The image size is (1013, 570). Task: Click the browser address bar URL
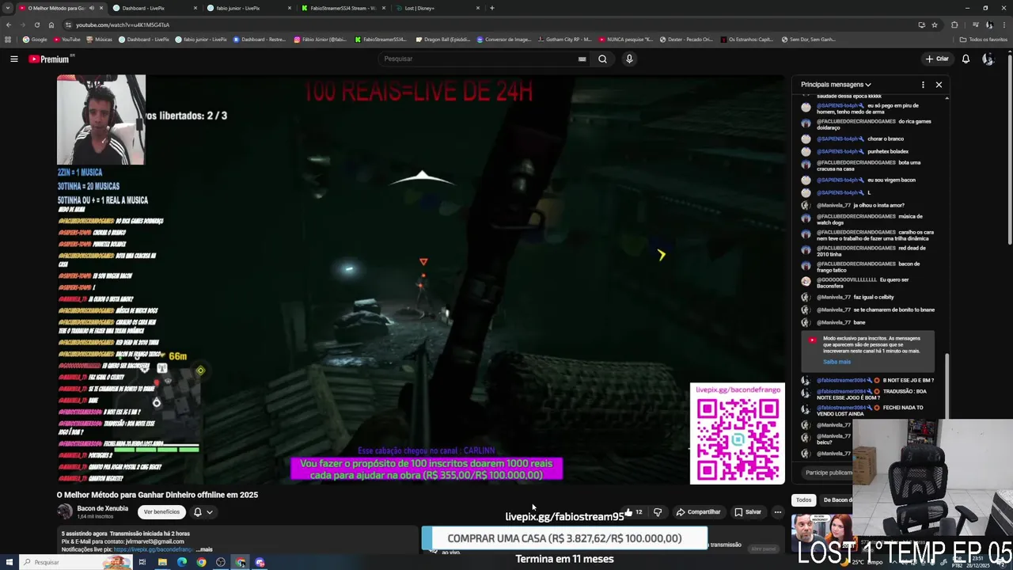pyautogui.click(x=123, y=25)
